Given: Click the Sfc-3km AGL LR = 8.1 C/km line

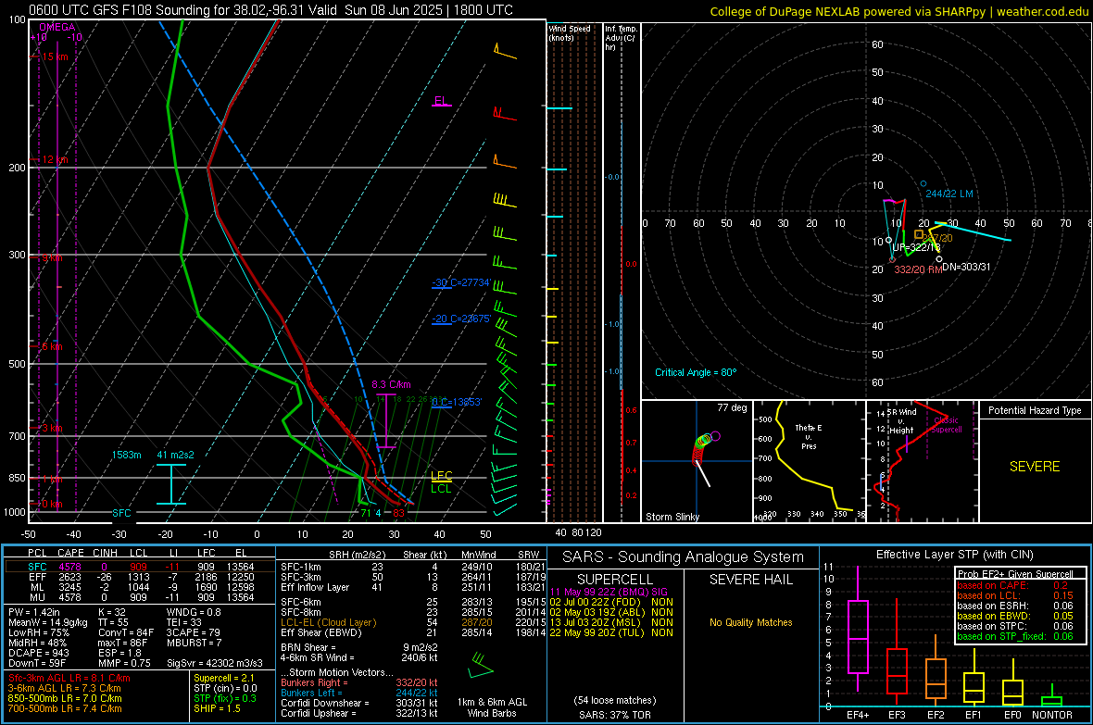Looking at the screenshot, I should point(69,678).
